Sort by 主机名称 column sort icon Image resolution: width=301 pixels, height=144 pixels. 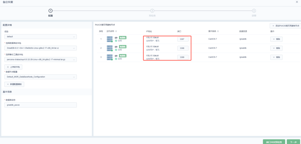[x=116, y=31]
